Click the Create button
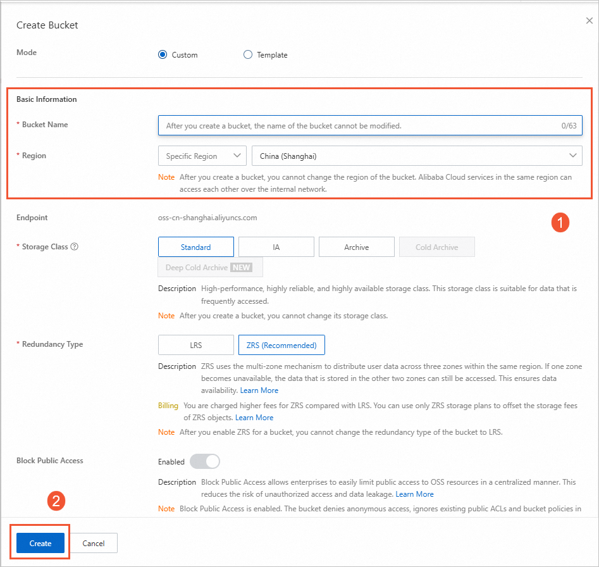 tap(40, 543)
